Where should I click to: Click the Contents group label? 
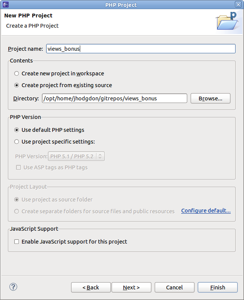21,61
